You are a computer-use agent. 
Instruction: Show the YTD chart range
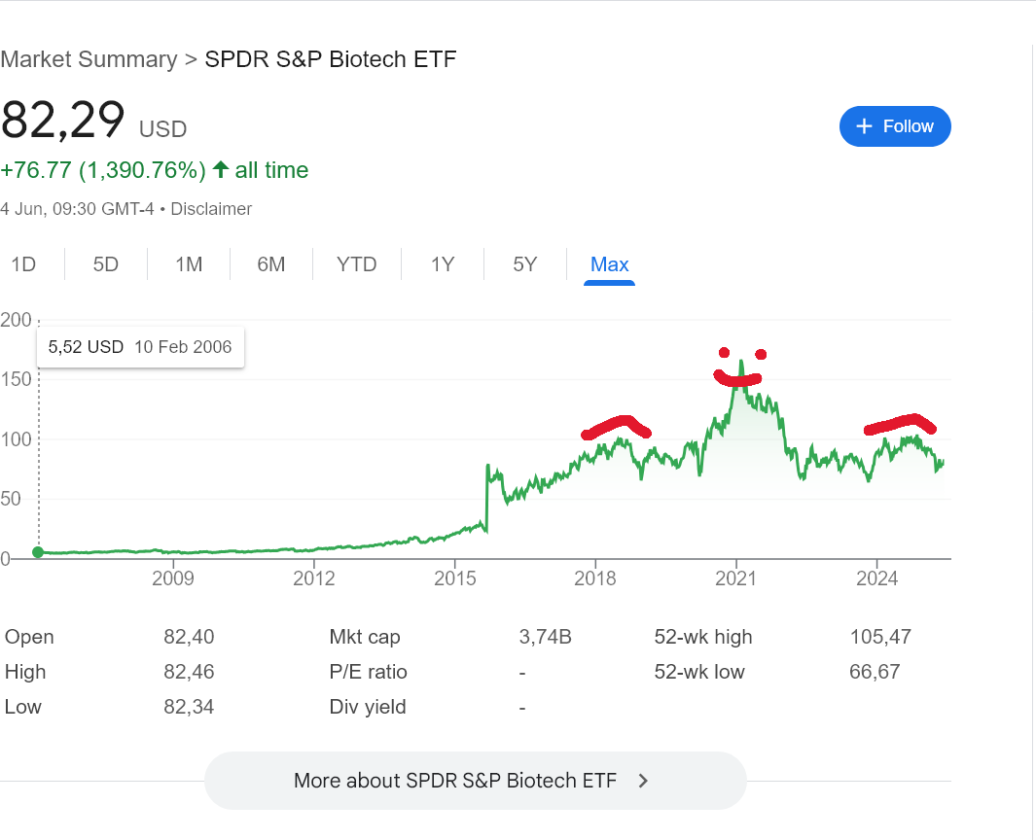point(356,264)
